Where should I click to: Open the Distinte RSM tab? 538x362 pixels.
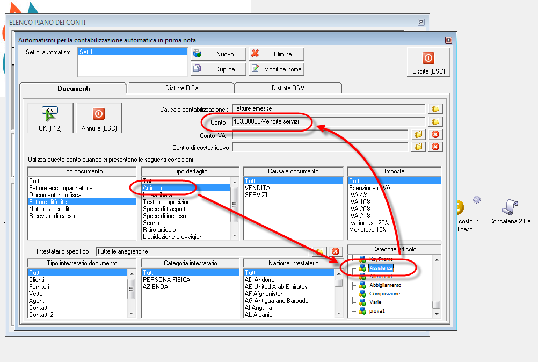[288, 88]
